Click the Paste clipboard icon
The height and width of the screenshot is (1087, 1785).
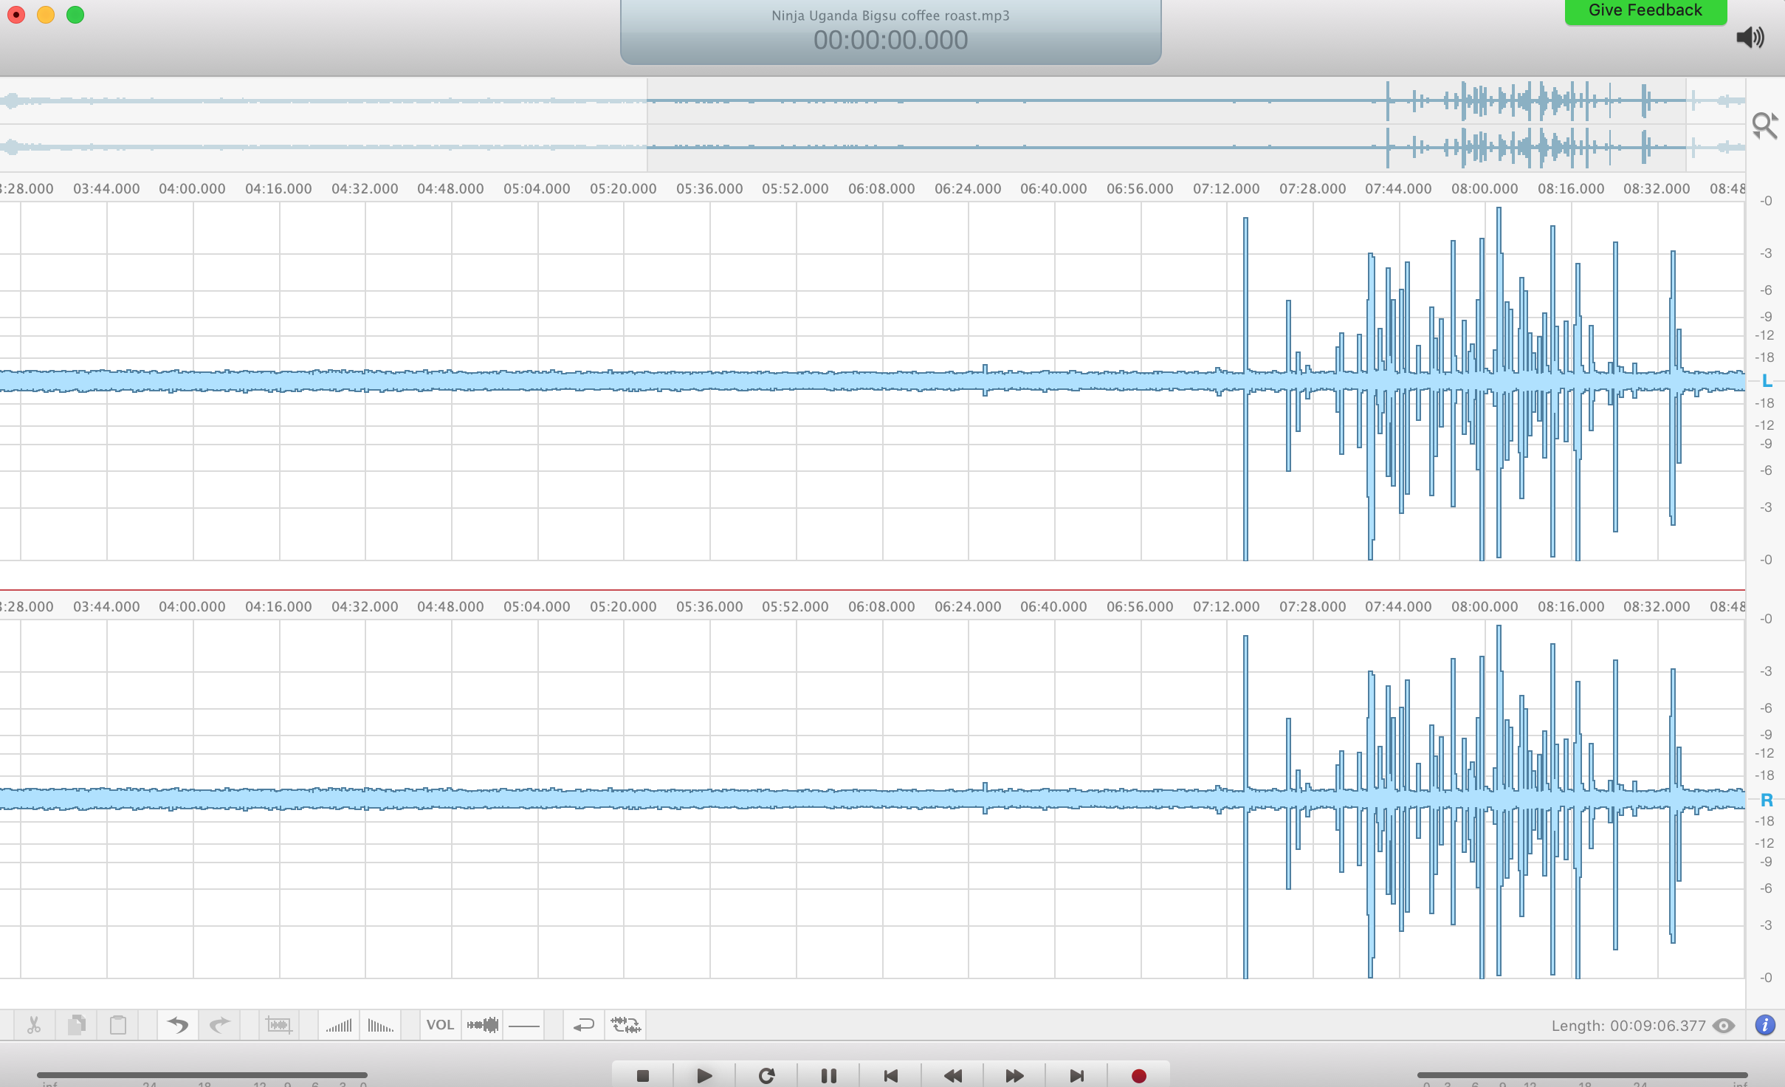pyautogui.click(x=118, y=1025)
